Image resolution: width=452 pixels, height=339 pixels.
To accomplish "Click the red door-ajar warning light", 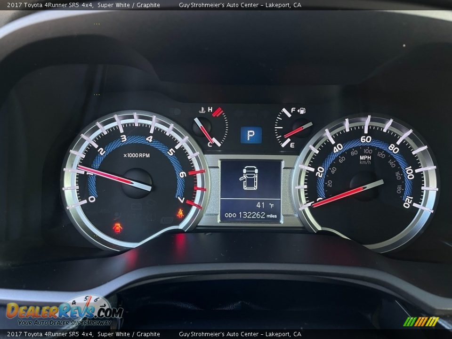I will coord(117,228).
